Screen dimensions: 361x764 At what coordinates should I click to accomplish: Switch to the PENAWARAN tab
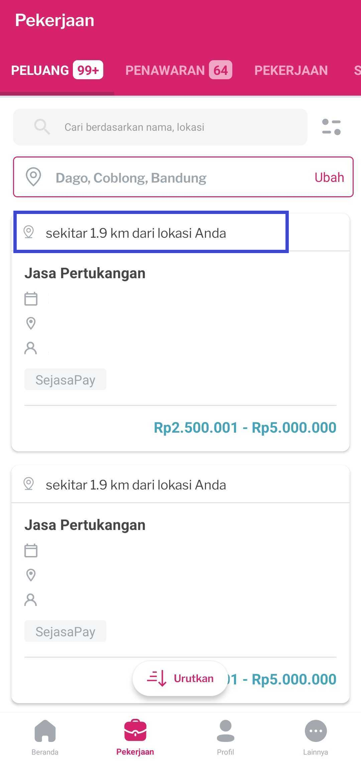(x=178, y=70)
